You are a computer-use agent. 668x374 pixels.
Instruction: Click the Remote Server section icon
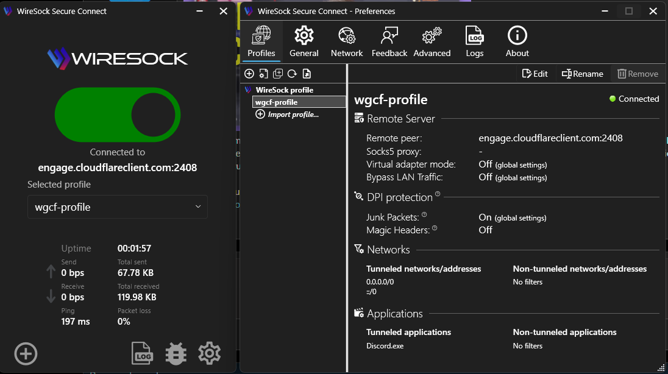[x=359, y=118]
